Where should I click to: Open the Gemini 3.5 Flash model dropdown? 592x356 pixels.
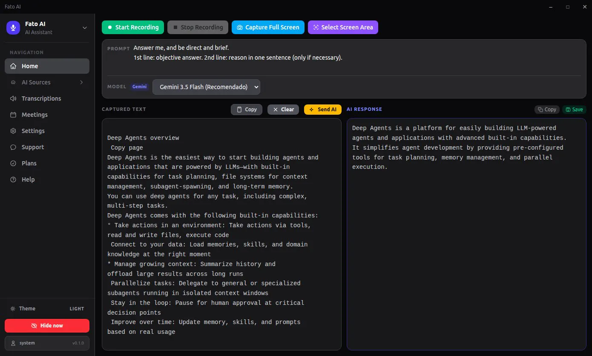pos(206,87)
